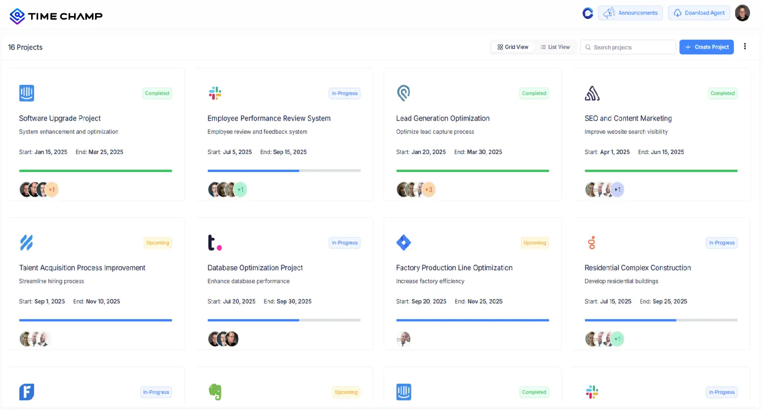Click 'Optimize lead capture process' description
This screenshot has height=410, width=763.
click(x=435, y=132)
